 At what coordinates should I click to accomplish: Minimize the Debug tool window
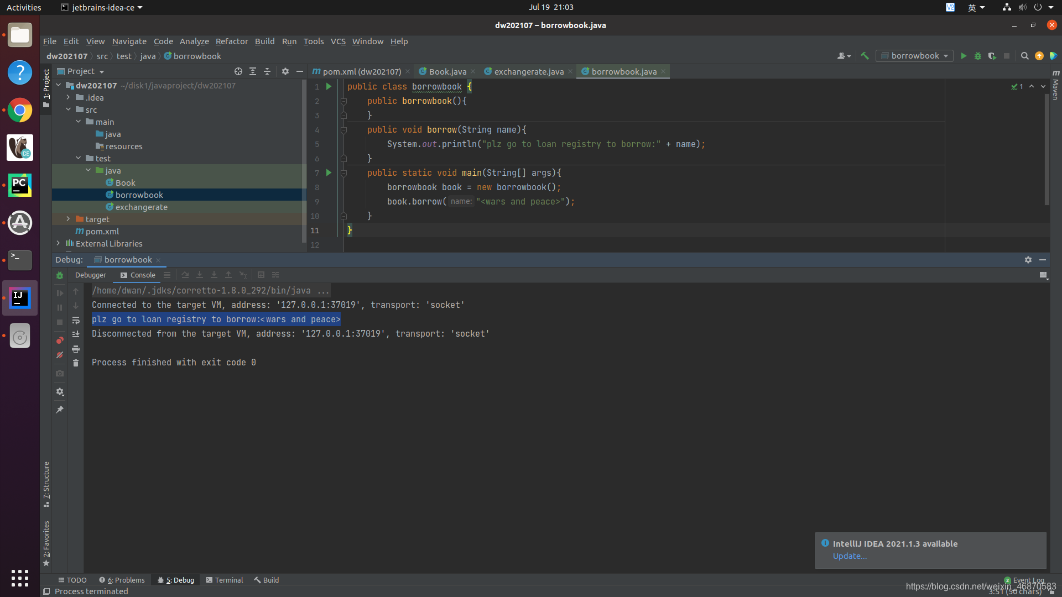tap(1043, 260)
